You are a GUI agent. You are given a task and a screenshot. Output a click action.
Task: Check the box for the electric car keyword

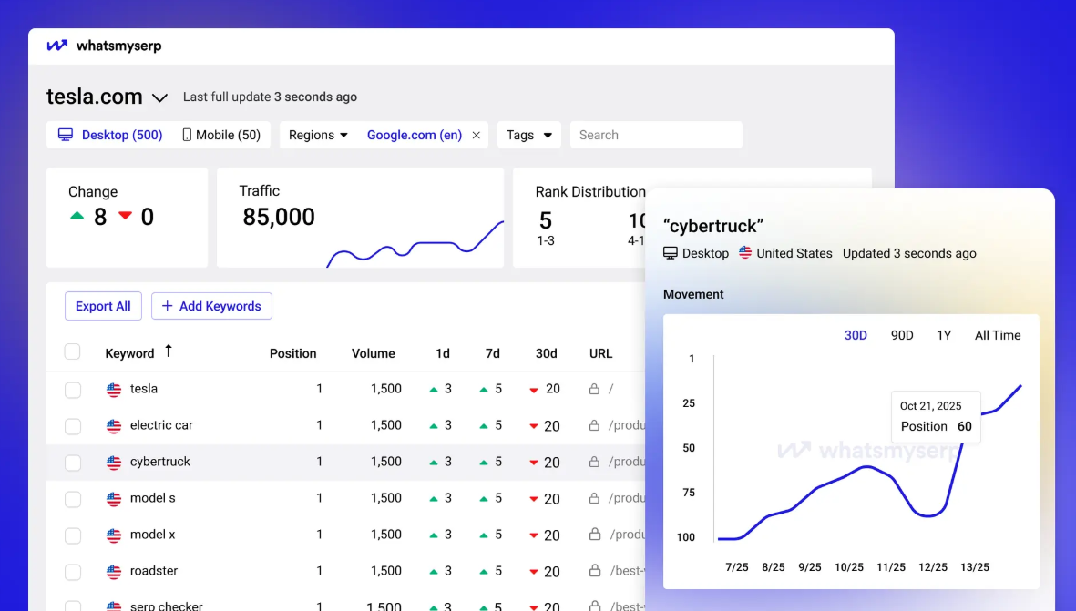click(x=73, y=426)
